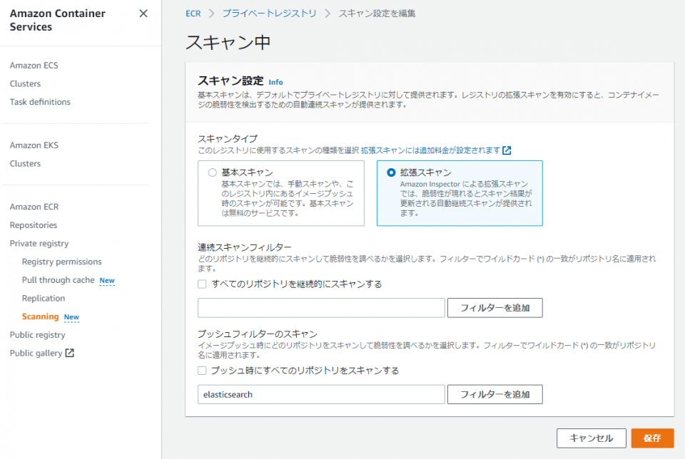Close the Amazon Container Services sidebar
The width and height of the screenshot is (685, 459).
143,14
